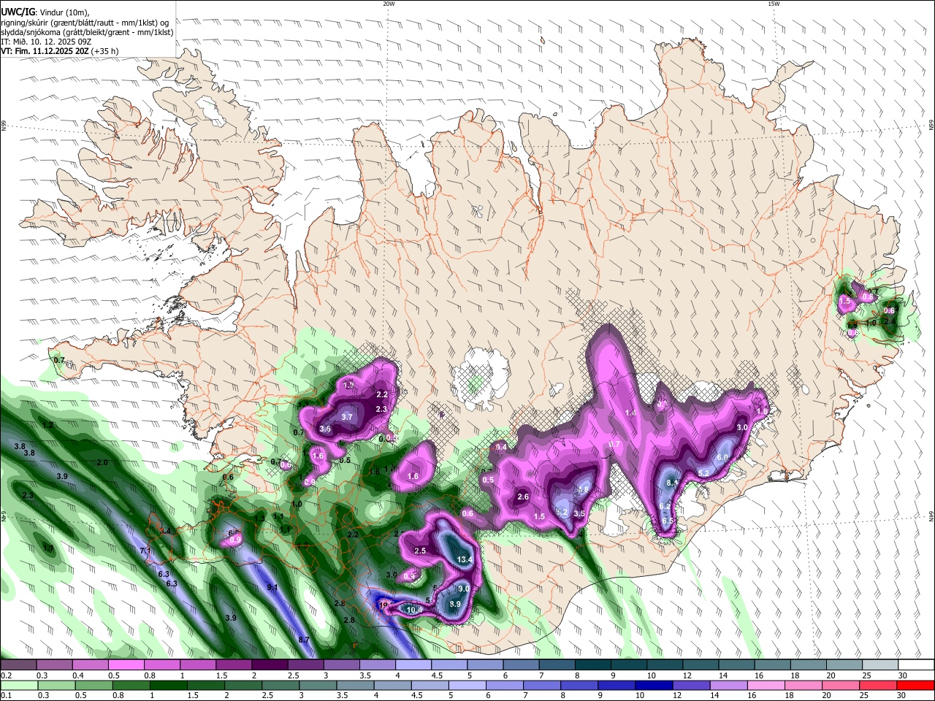Screen dimensions: 935x701
Task: Click the '20W' longitude label
Action: pyautogui.click(x=389, y=4)
